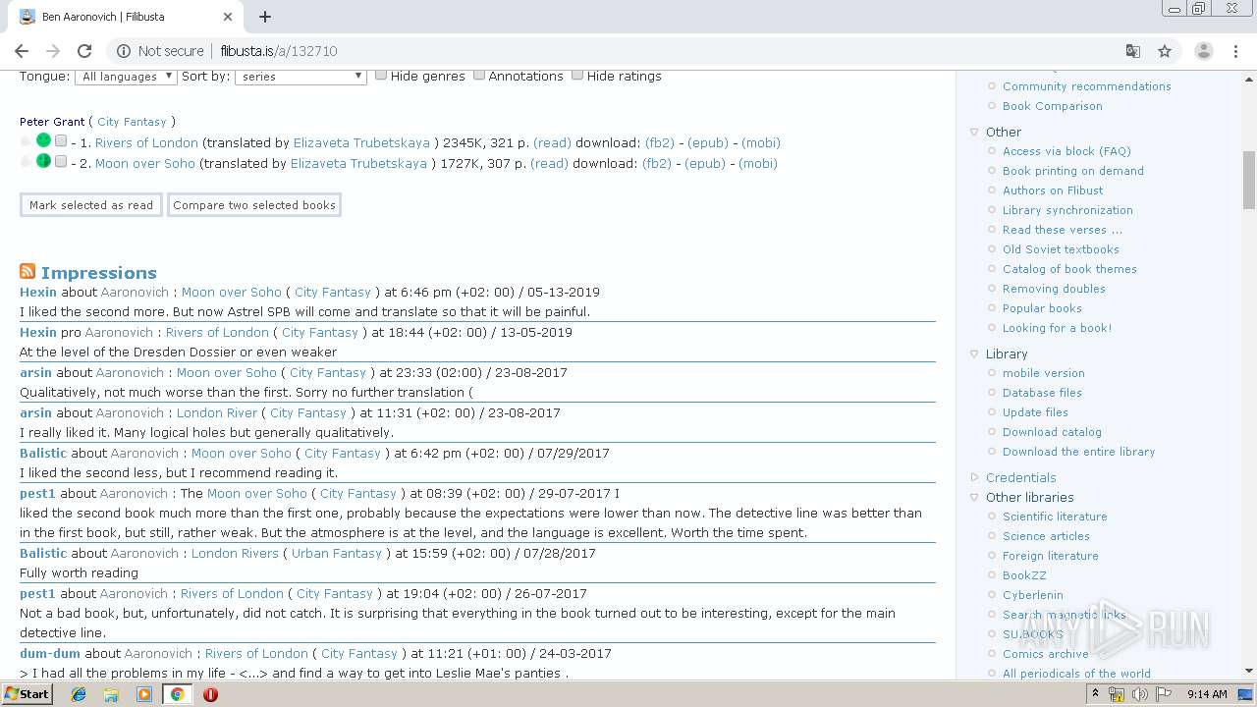The image size is (1257, 707).
Task: Open the Windows Start button
Action: (27, 694)
